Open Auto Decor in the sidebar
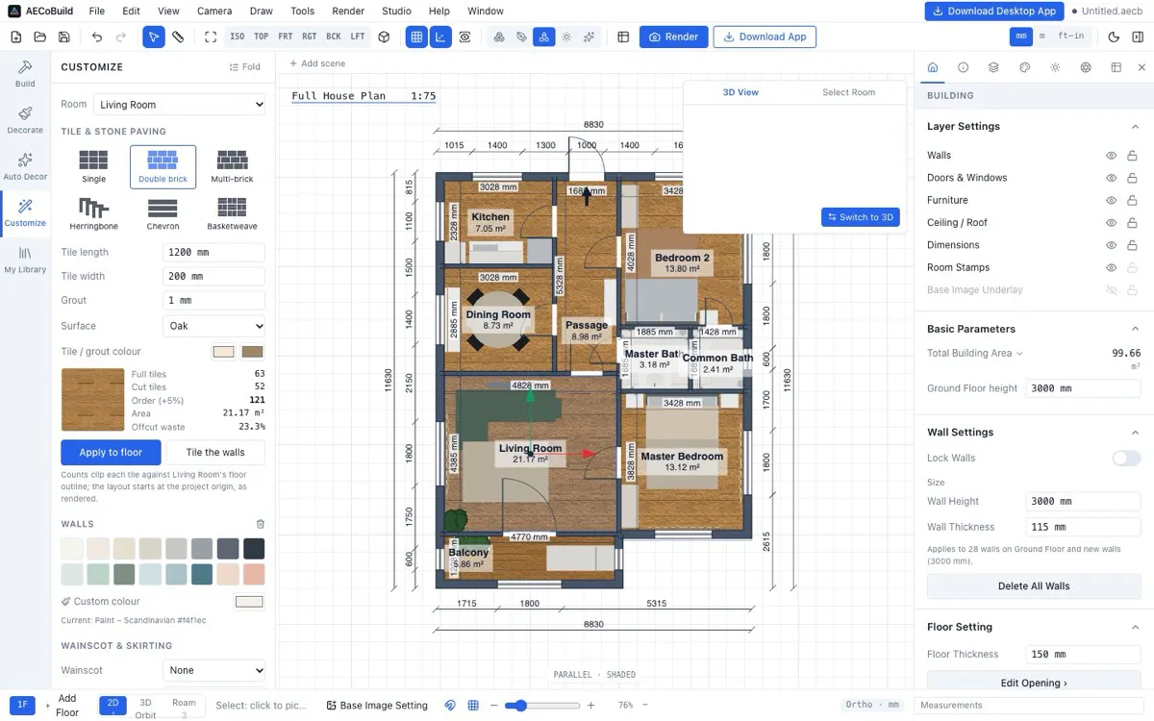1154x721 pixels. [25, 166]
